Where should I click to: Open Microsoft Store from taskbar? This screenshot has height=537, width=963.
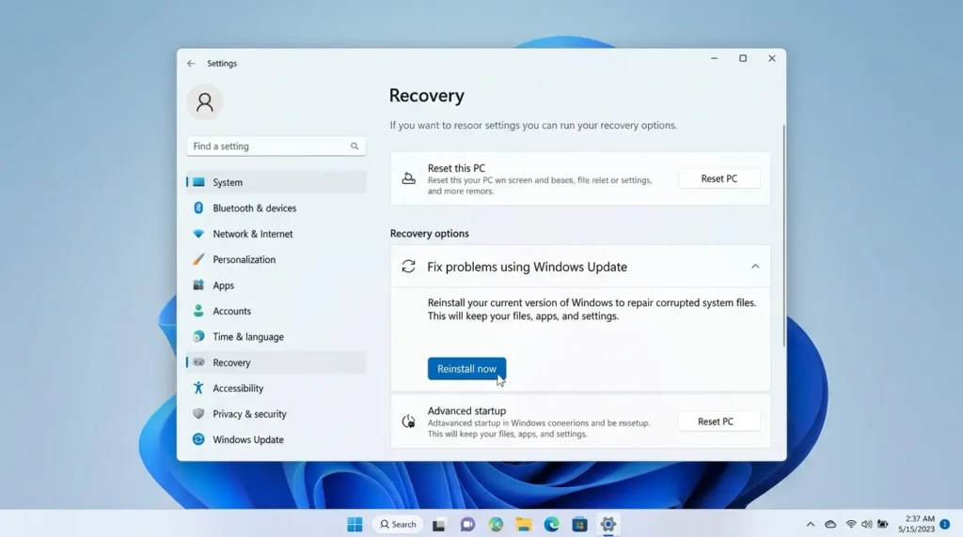click(579, 524)
